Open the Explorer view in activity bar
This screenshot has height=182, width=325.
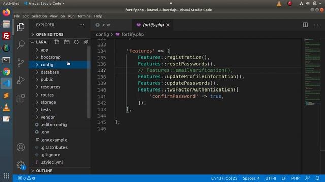click(x=21, y=27)
